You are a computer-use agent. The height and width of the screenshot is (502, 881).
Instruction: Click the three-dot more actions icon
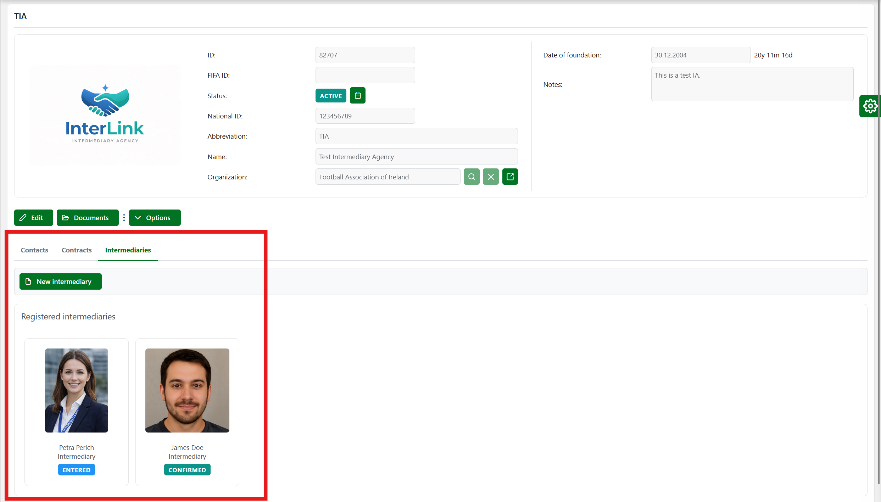click(124, 218)
